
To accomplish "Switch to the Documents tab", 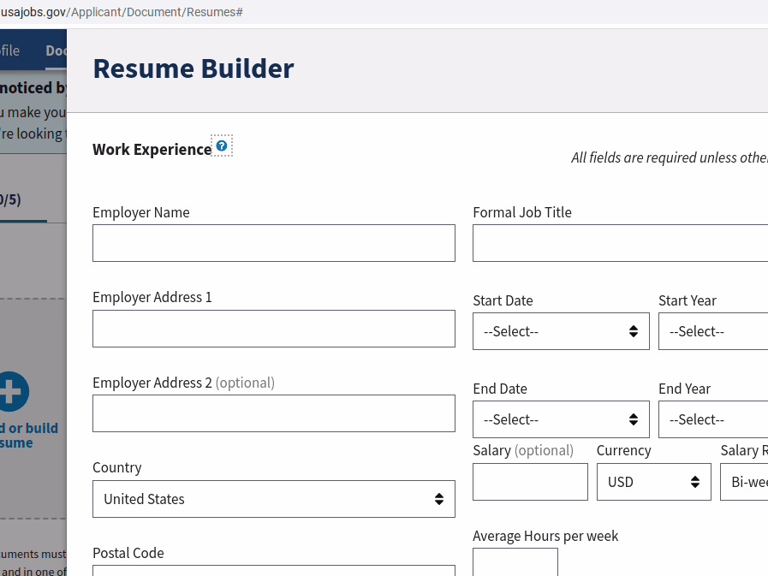I will [57, 51].
